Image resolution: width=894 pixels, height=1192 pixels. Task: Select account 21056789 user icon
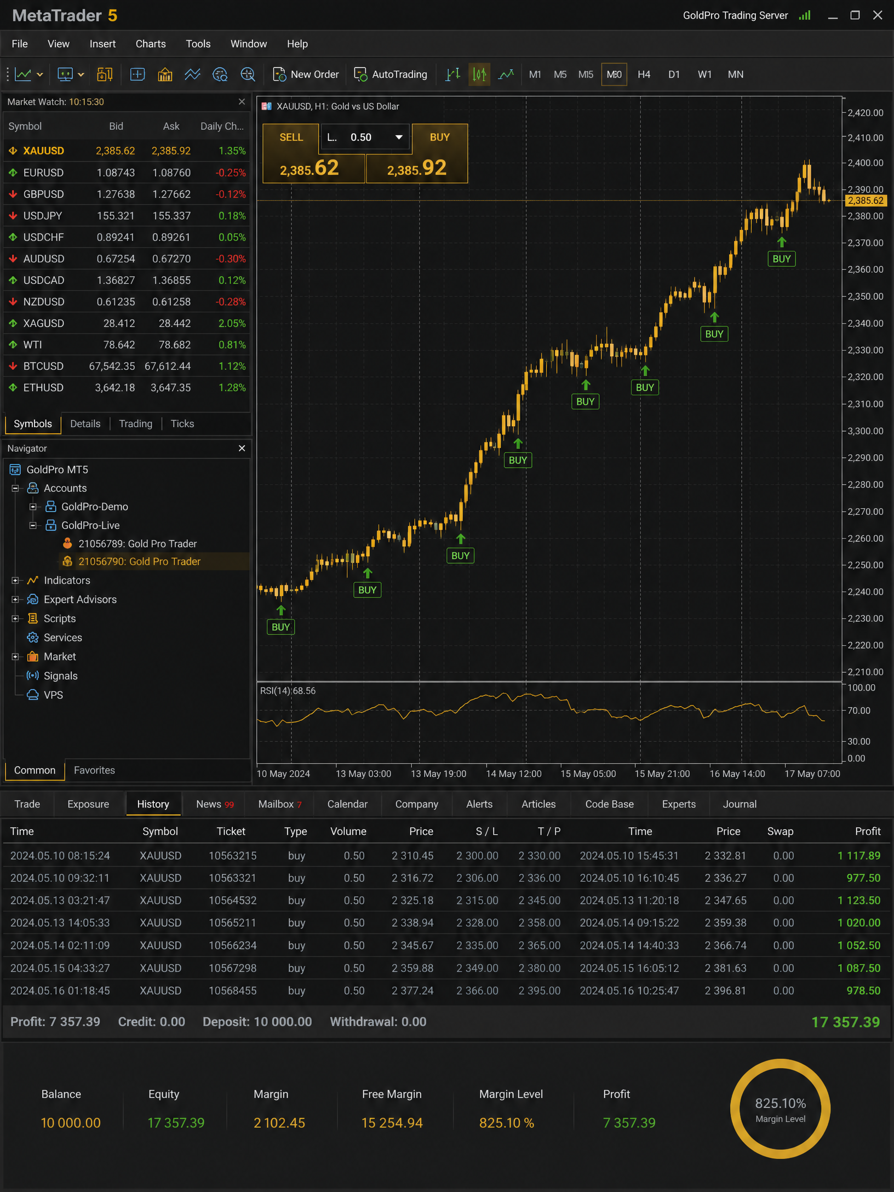(67, 543)
